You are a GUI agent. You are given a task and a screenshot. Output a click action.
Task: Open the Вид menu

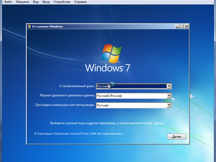(x=36, y=2)
